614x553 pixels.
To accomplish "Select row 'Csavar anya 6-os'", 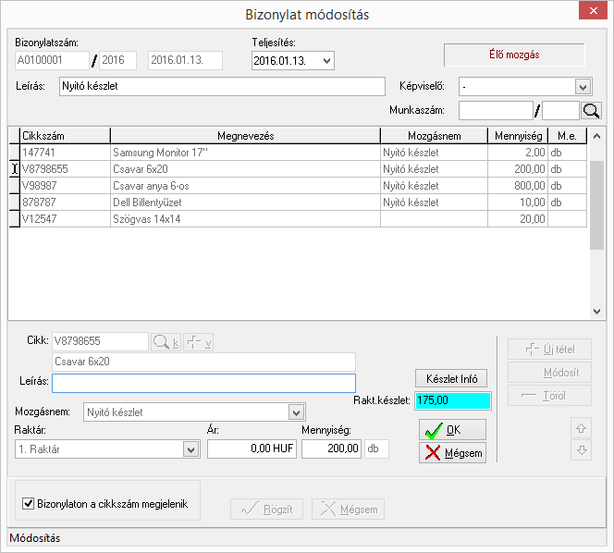I will click(x=298, y=186).
